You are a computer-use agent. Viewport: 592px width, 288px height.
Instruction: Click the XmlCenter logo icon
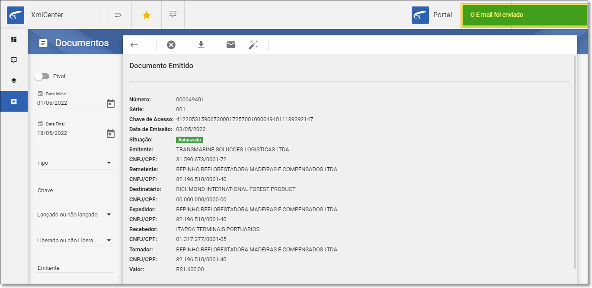16,15
